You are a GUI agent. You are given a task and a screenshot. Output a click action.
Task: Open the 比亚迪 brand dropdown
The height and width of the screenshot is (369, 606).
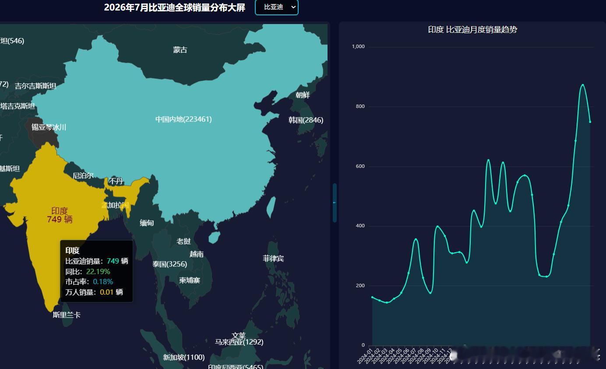click(276, 7)
